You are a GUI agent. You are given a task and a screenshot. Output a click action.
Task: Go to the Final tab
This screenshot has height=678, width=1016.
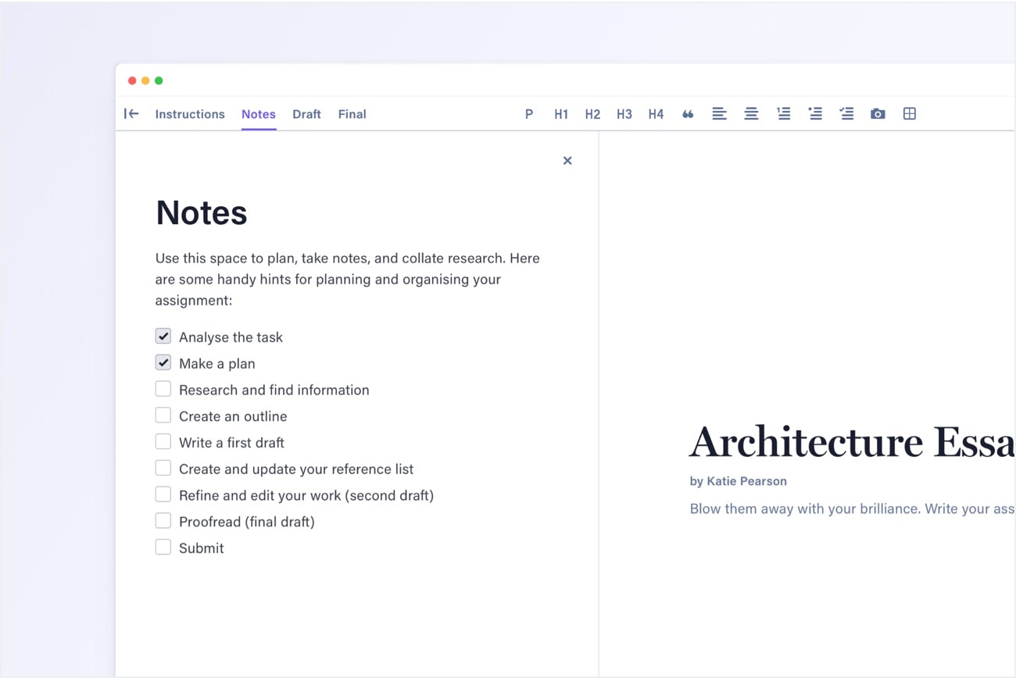point(352,114)
